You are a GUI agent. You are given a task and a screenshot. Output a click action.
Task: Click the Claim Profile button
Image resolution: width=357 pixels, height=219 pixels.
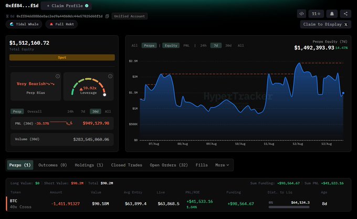point(66,6)
